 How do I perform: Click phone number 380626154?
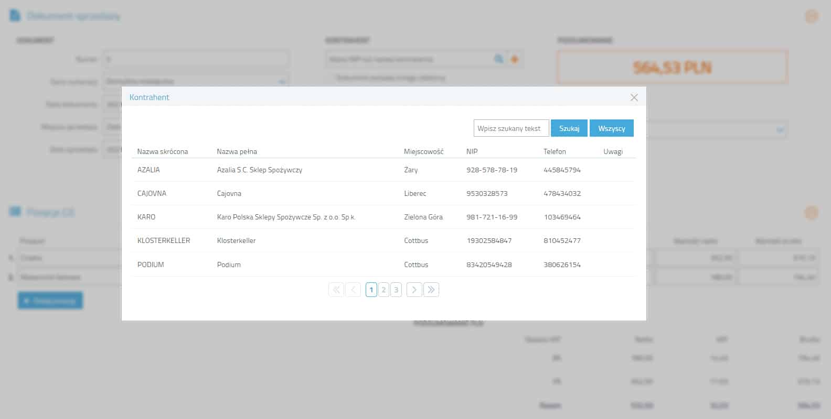[x=562, y=264]
